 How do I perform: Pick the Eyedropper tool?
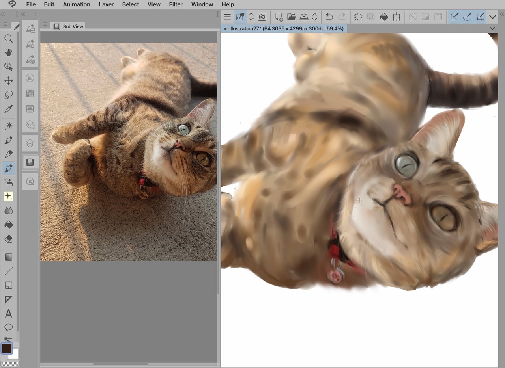[x=8, y=109]
